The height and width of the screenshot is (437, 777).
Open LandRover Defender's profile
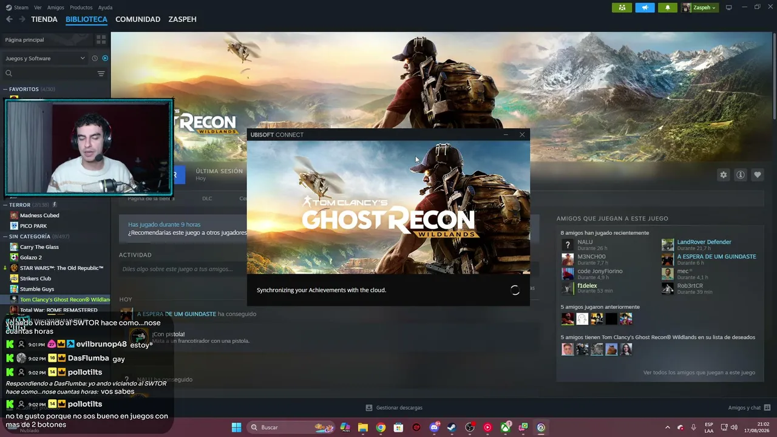click(704, 242)
